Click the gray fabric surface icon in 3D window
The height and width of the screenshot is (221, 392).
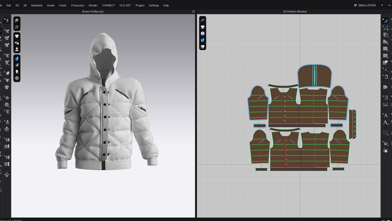click(17, 65)
